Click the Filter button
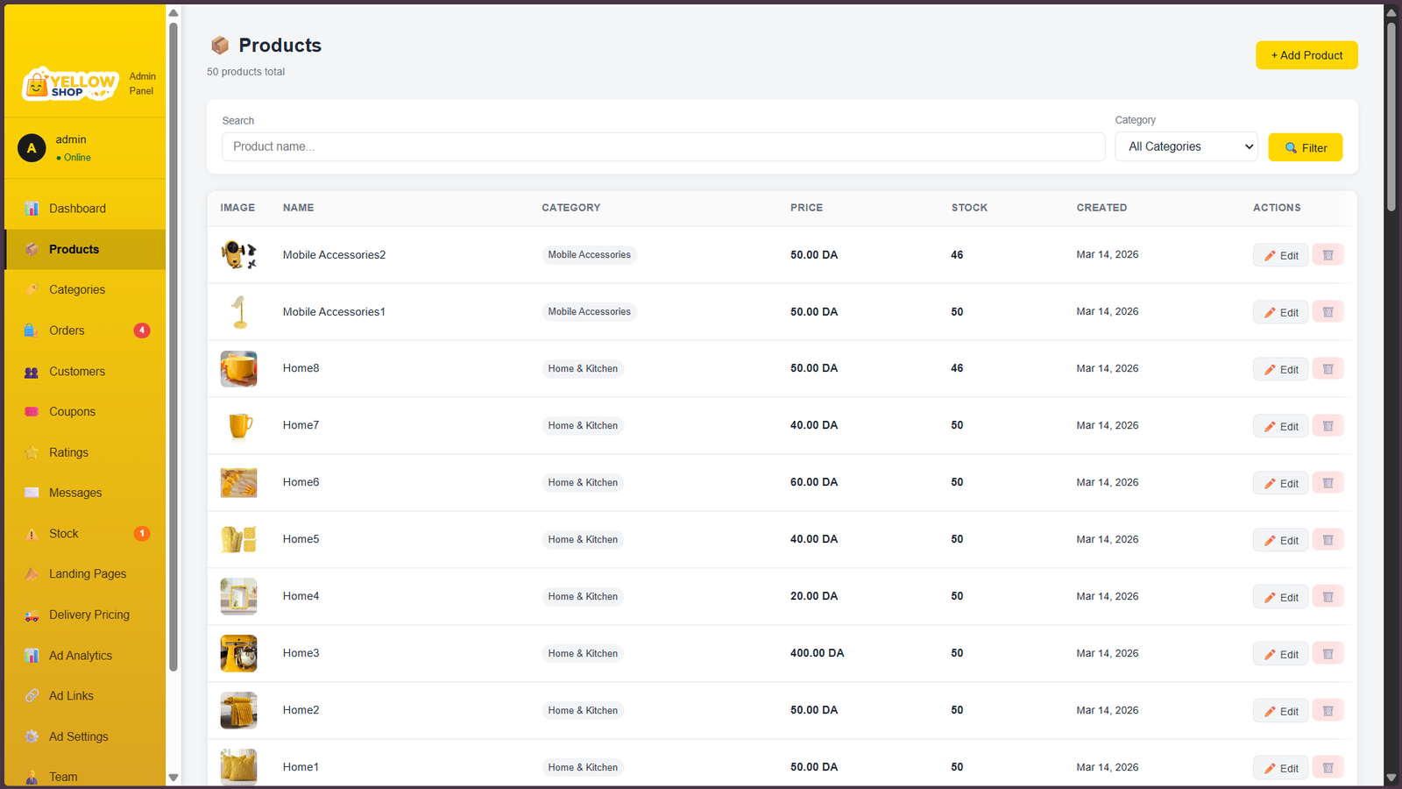The height and width of the screenshot is (789, 1402). 1305,147
